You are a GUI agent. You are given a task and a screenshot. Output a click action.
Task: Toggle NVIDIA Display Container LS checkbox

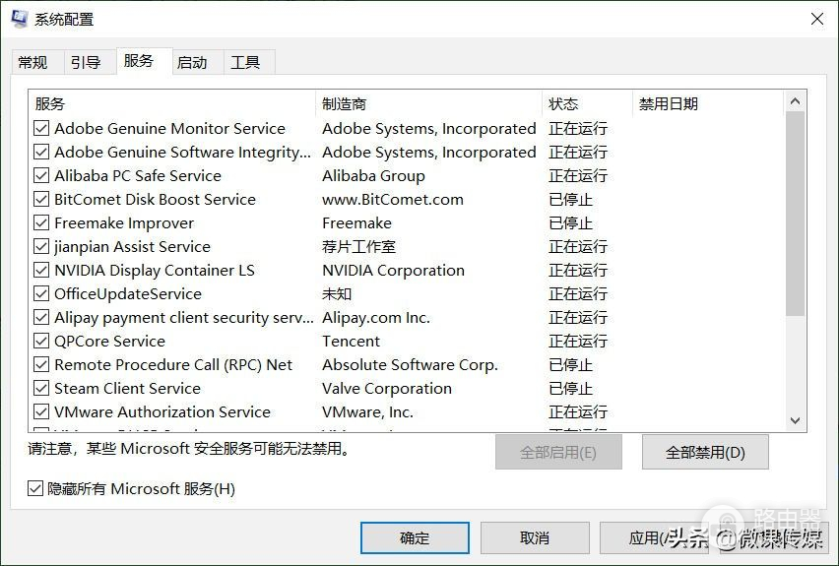[x=41, y=270]
